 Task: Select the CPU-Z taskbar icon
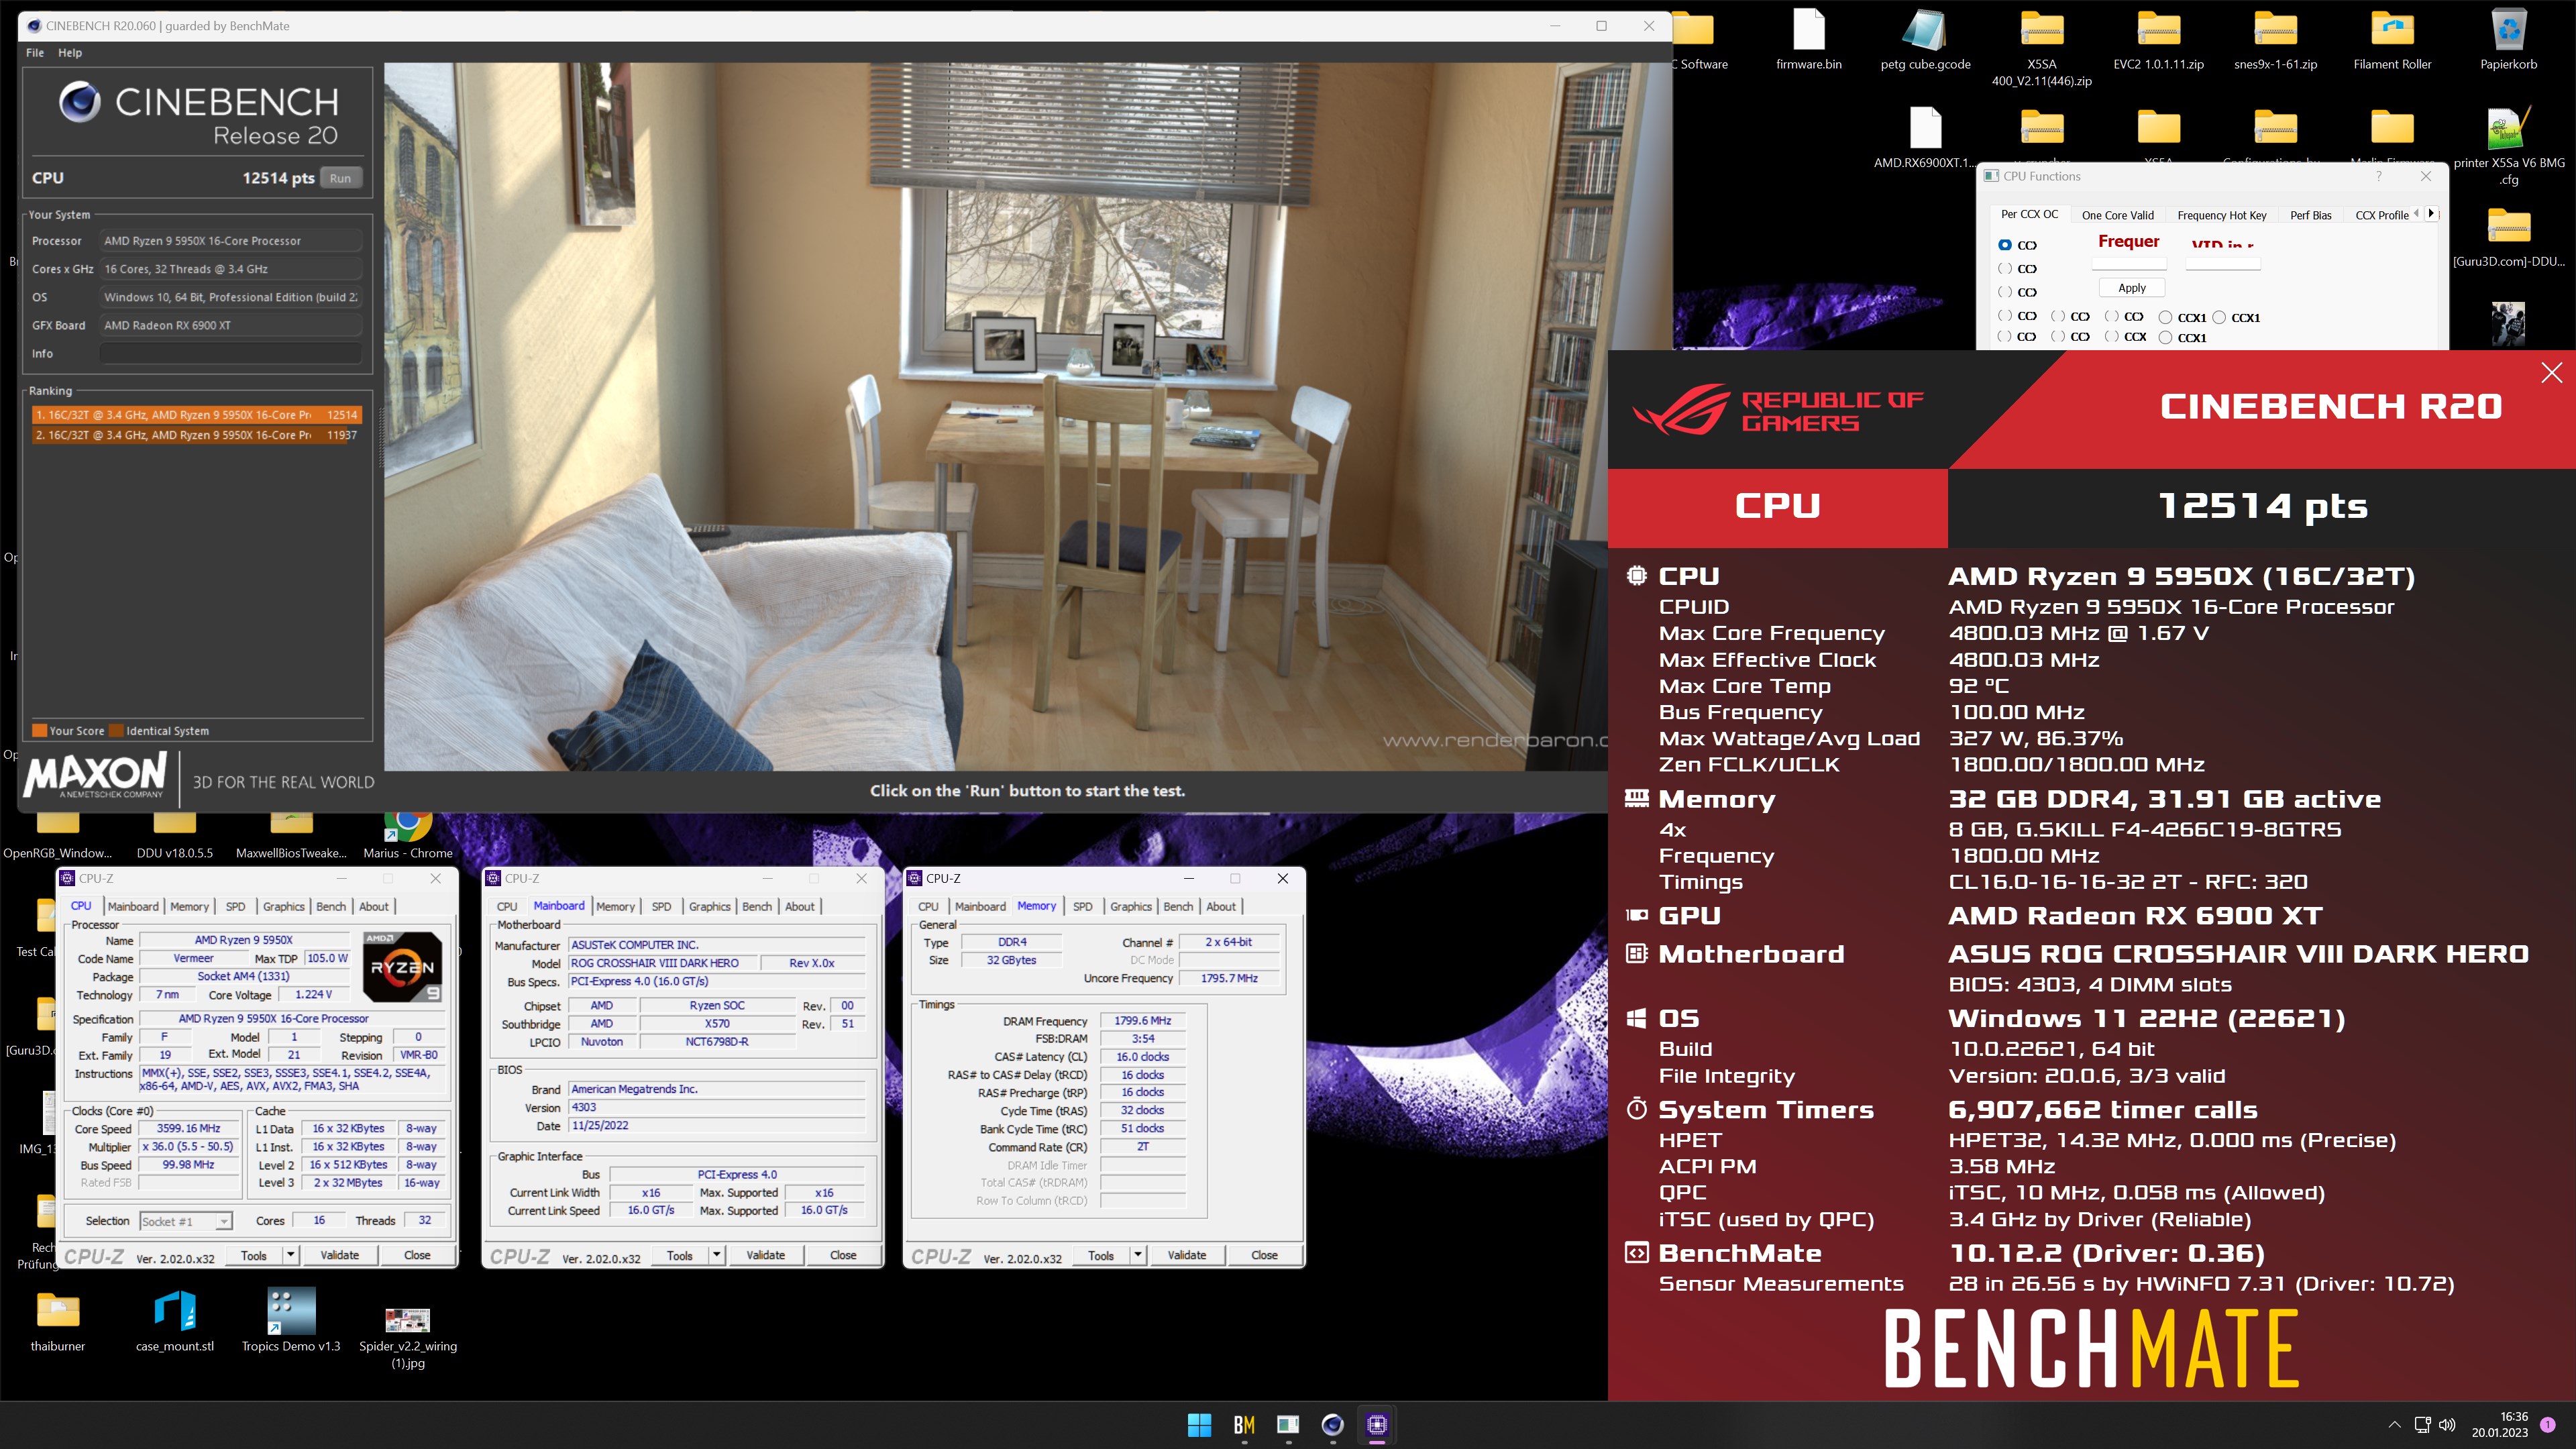tap(1377, 1425)
